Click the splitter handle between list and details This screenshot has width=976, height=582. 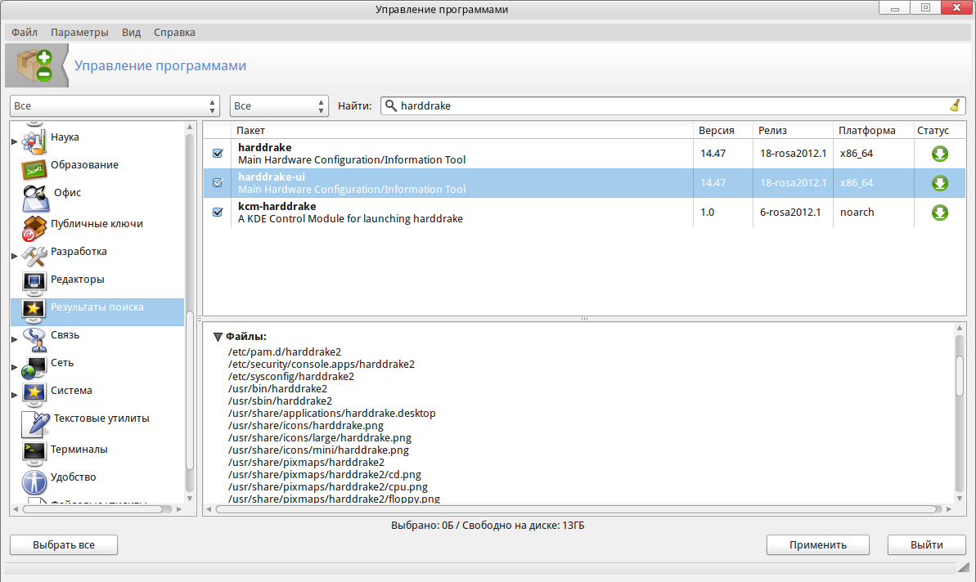click(584, 319)
